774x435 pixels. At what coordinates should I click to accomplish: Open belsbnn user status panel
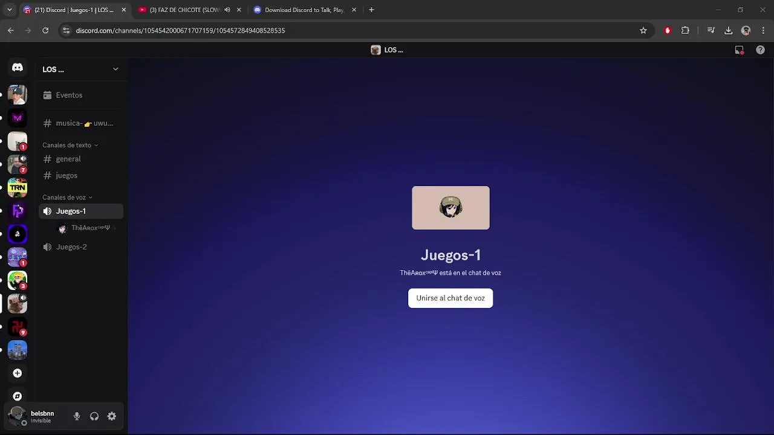[x=35, y=416]
